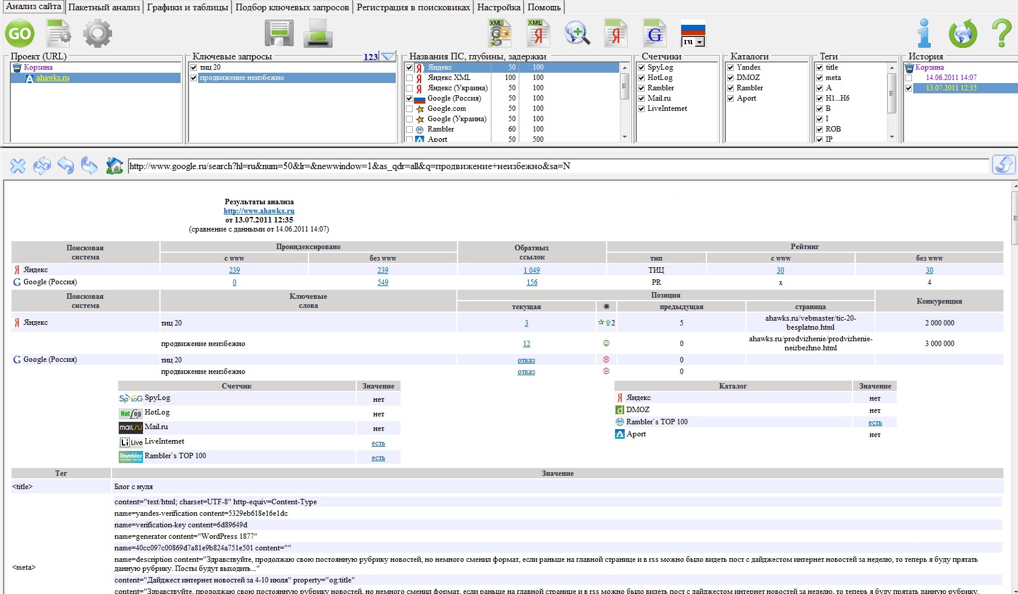The width and height of the screenshot is (1018, 594).
Task: Click the globe update icon
Action: tap(963, 33)
